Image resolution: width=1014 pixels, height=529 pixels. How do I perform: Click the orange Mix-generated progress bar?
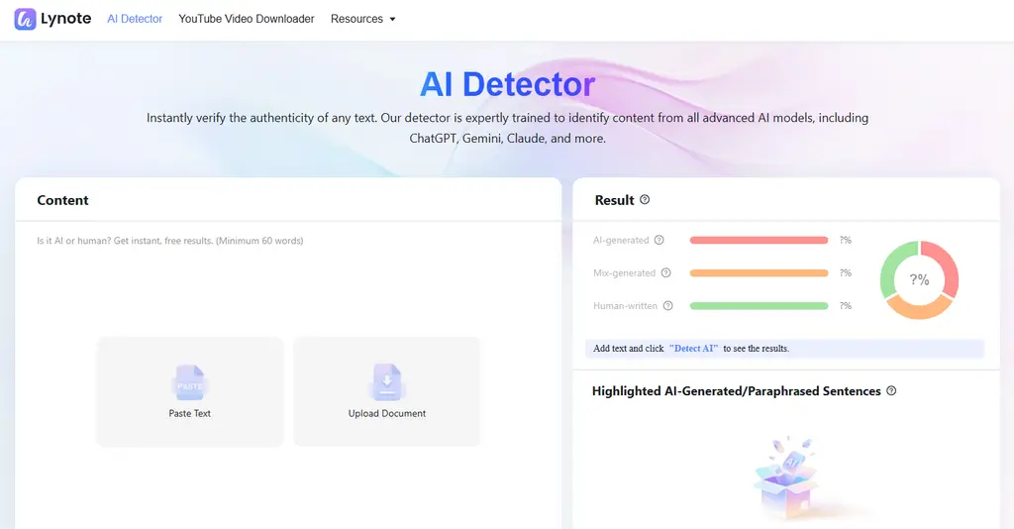(x=759, y=272)
